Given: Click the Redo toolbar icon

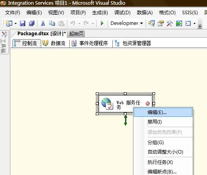Looking at the screenshot, I should (86, 23).
